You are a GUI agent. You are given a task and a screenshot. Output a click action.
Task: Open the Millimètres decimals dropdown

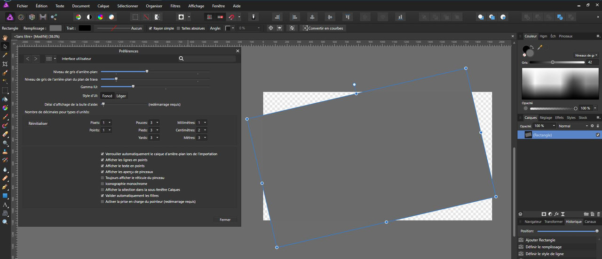[x=202, y=122]
